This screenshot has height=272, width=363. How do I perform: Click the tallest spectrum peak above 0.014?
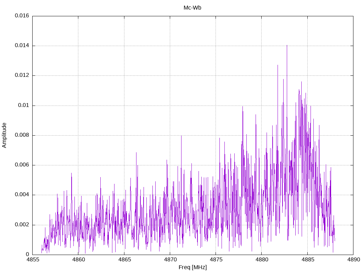pos(287,46)
